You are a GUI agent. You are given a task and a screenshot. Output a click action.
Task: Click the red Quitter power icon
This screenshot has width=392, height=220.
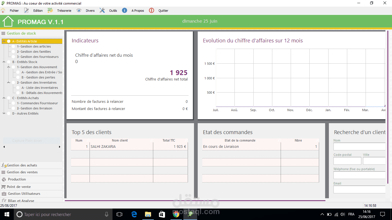pos(152,11)
